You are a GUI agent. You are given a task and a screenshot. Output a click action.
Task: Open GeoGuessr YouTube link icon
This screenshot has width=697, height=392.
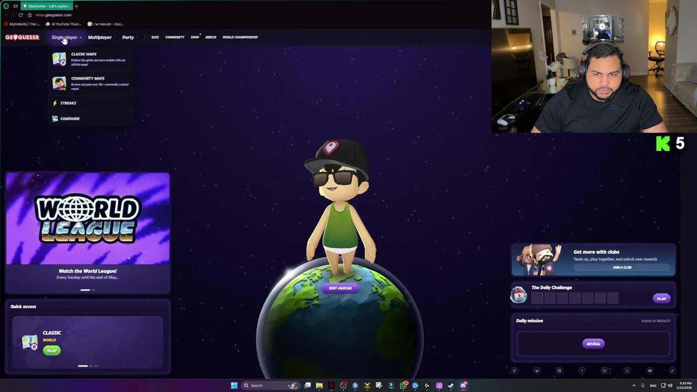click(650, 371)
